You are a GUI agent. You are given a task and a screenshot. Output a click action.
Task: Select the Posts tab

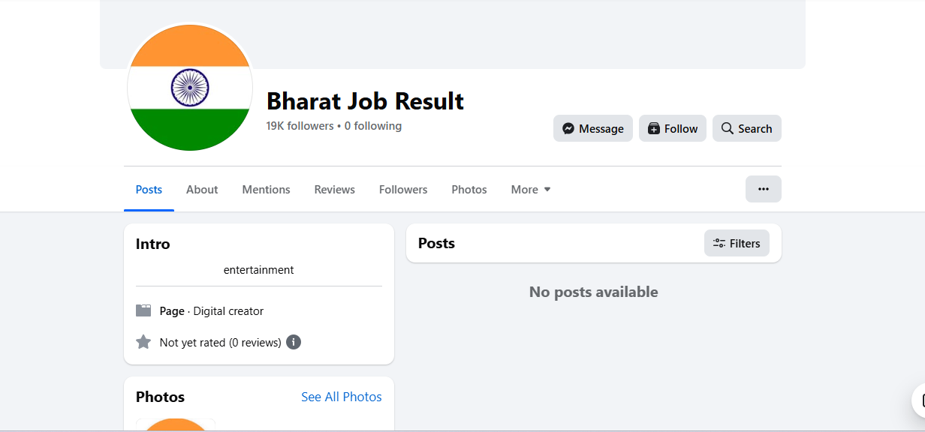click(x=149, y=190)
